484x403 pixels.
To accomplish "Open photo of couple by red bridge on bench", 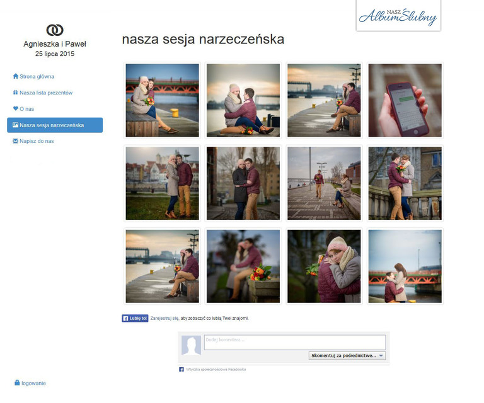I will (163, 100).
